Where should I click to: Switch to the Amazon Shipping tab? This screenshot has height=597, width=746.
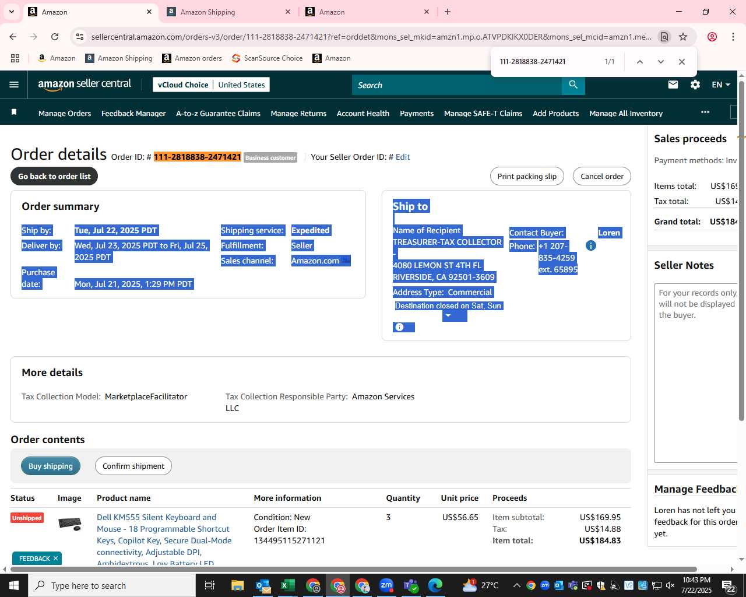coord(227,12)
